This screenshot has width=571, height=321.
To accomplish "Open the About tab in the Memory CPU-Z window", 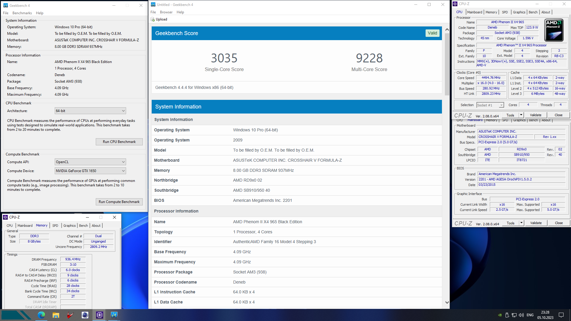I will point(96,226).
